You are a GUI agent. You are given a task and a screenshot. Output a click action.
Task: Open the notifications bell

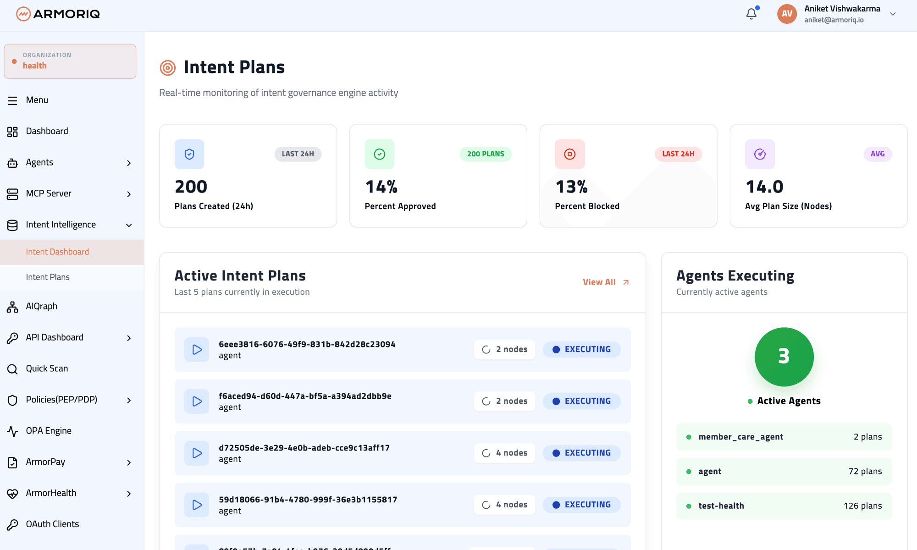tap(751, 14)
